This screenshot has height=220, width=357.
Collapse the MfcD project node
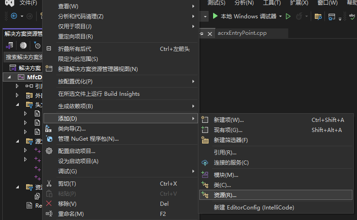click(x=9, y=77)
